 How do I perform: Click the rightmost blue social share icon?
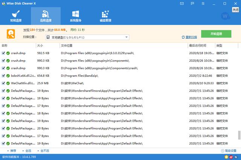pos(236,157)
